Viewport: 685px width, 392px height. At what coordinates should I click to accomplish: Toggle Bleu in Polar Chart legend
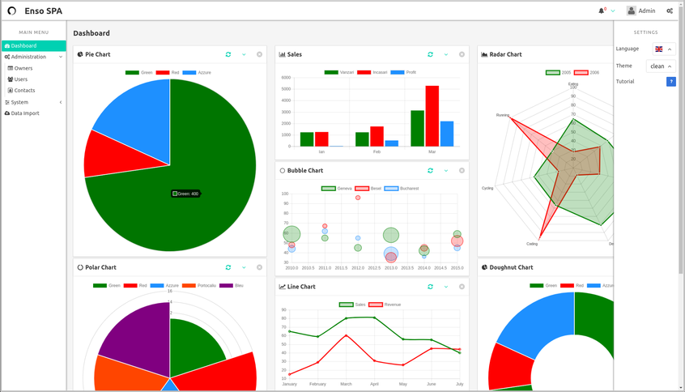[x=232, y=286]
